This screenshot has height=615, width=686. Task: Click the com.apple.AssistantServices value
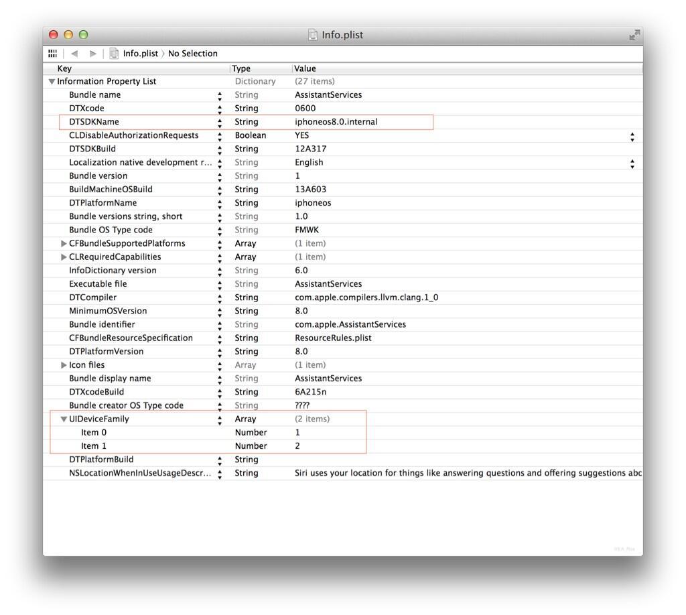point(350,324)
